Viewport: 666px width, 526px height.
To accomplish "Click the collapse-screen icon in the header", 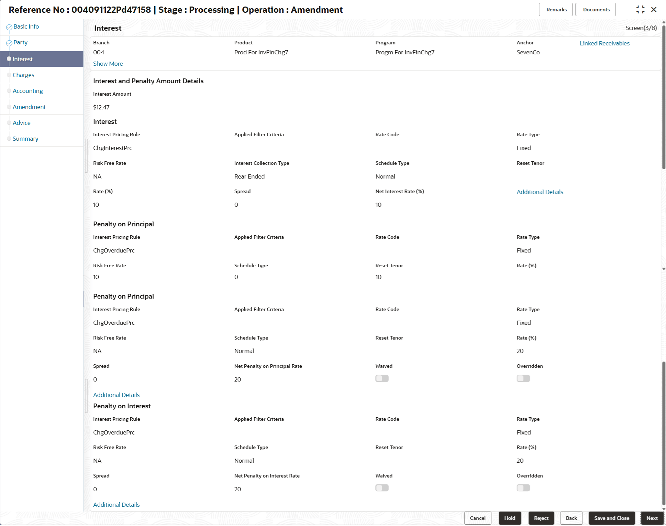I will (x=640, y=10).
